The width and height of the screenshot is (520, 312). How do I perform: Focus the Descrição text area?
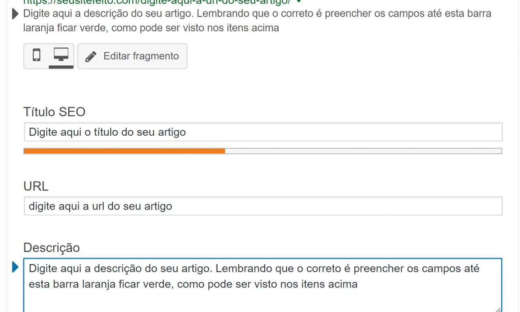pyautogui.click(x=263, y=285)
